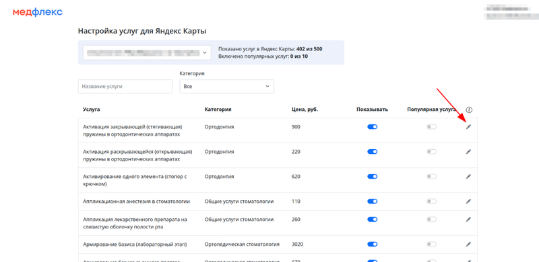This screenshot has height=262, width=539.
Task: Click Включено популярных услуг counter
Action: (263, 56)
